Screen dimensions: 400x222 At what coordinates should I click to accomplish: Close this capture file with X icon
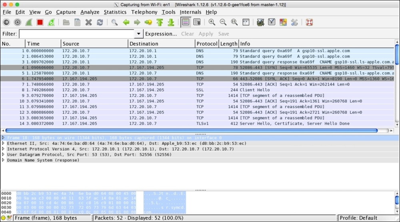pos(88,22)
